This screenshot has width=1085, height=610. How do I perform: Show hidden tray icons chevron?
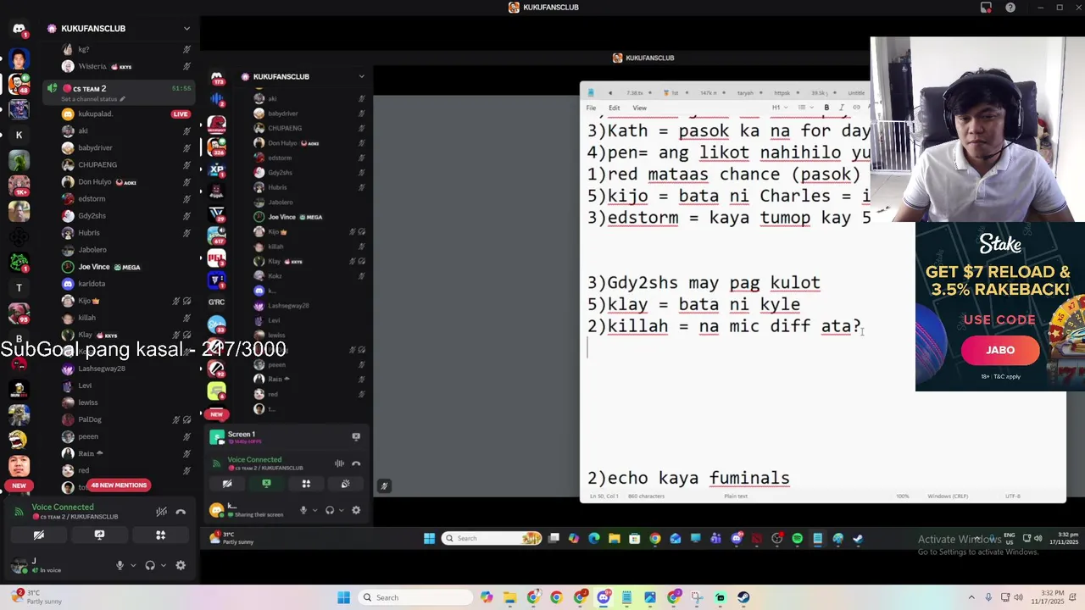[971, 597]
